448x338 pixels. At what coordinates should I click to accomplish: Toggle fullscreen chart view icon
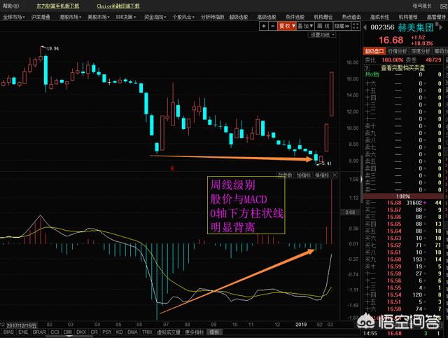click(x=356, y=26)
